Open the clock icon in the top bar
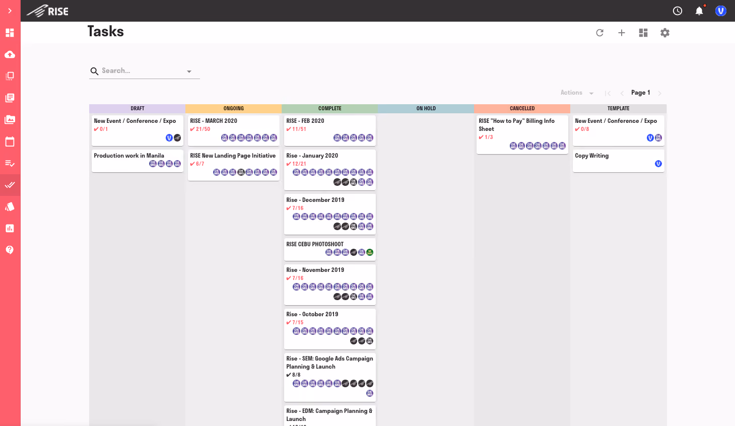The height and width of the screenshot is (426, 735). pos(678,11)
